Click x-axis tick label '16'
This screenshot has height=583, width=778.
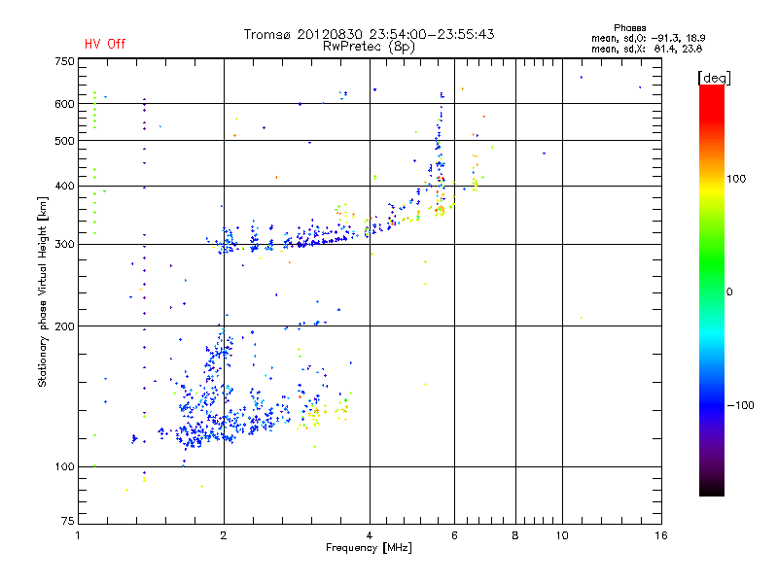[661, 535]
